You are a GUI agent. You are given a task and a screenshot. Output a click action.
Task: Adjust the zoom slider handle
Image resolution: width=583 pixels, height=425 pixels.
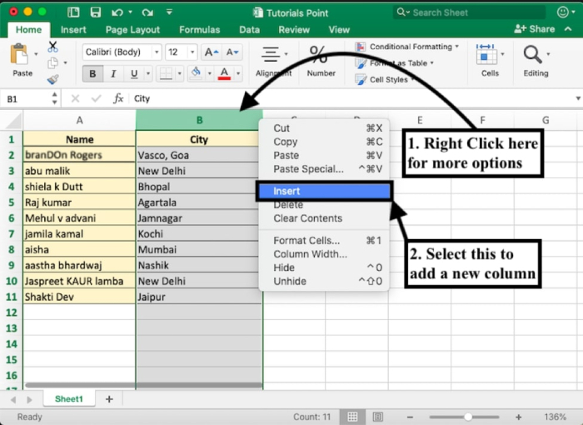click(468, 417)
